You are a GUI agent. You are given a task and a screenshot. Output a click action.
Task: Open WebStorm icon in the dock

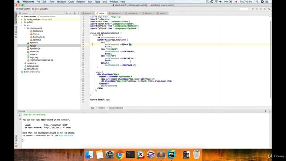pyautogui.click(x=171, y=155)
